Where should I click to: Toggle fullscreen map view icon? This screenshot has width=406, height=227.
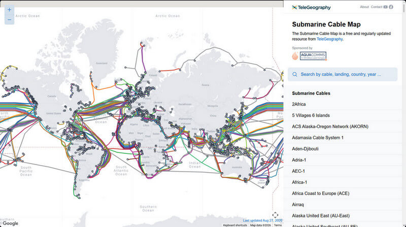point(275,215)
